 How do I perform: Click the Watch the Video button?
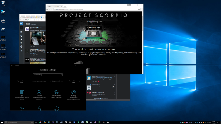94,27
